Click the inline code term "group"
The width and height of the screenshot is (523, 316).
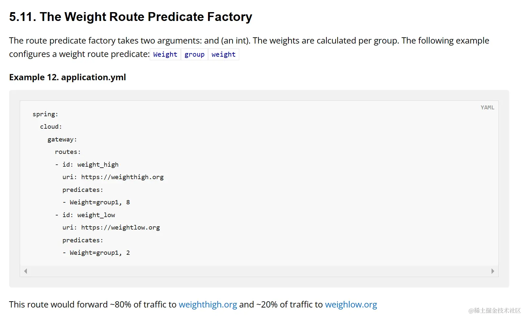point(194,54)
